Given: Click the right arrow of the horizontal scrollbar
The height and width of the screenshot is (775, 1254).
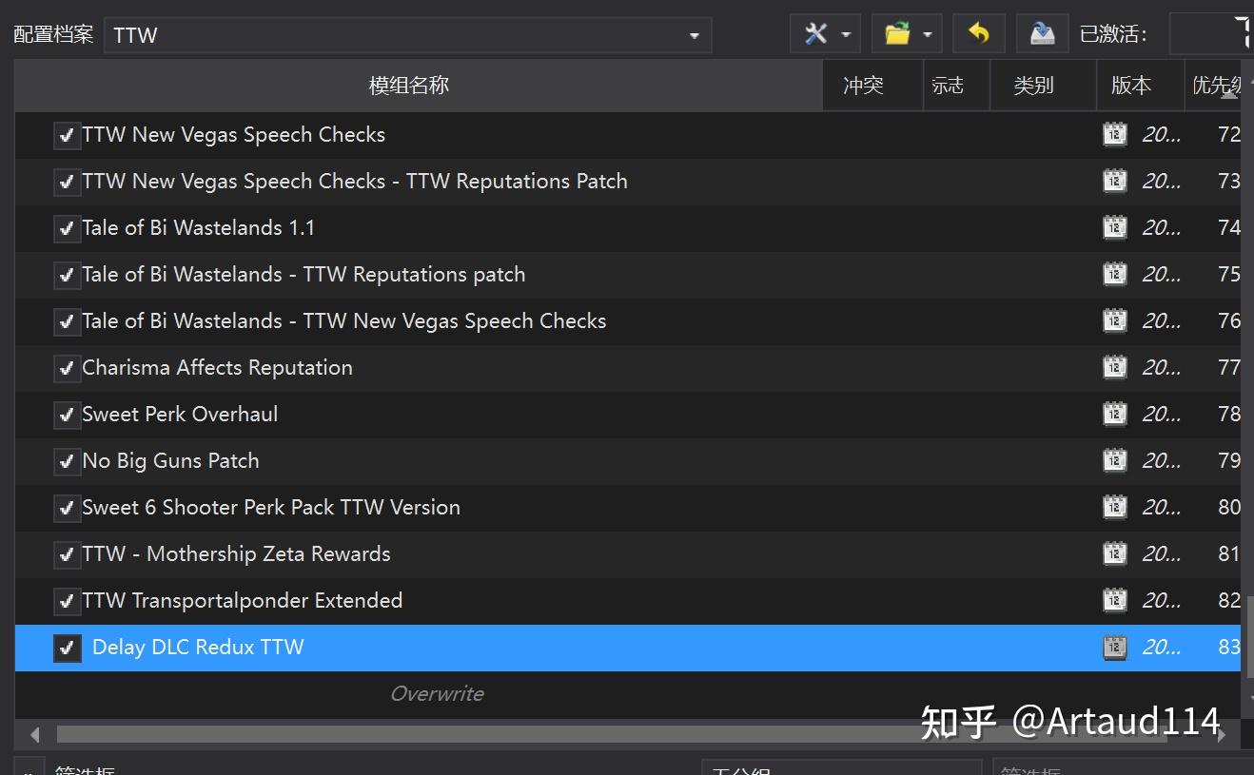Looking at the screenshot, I should pos(1221,734).
